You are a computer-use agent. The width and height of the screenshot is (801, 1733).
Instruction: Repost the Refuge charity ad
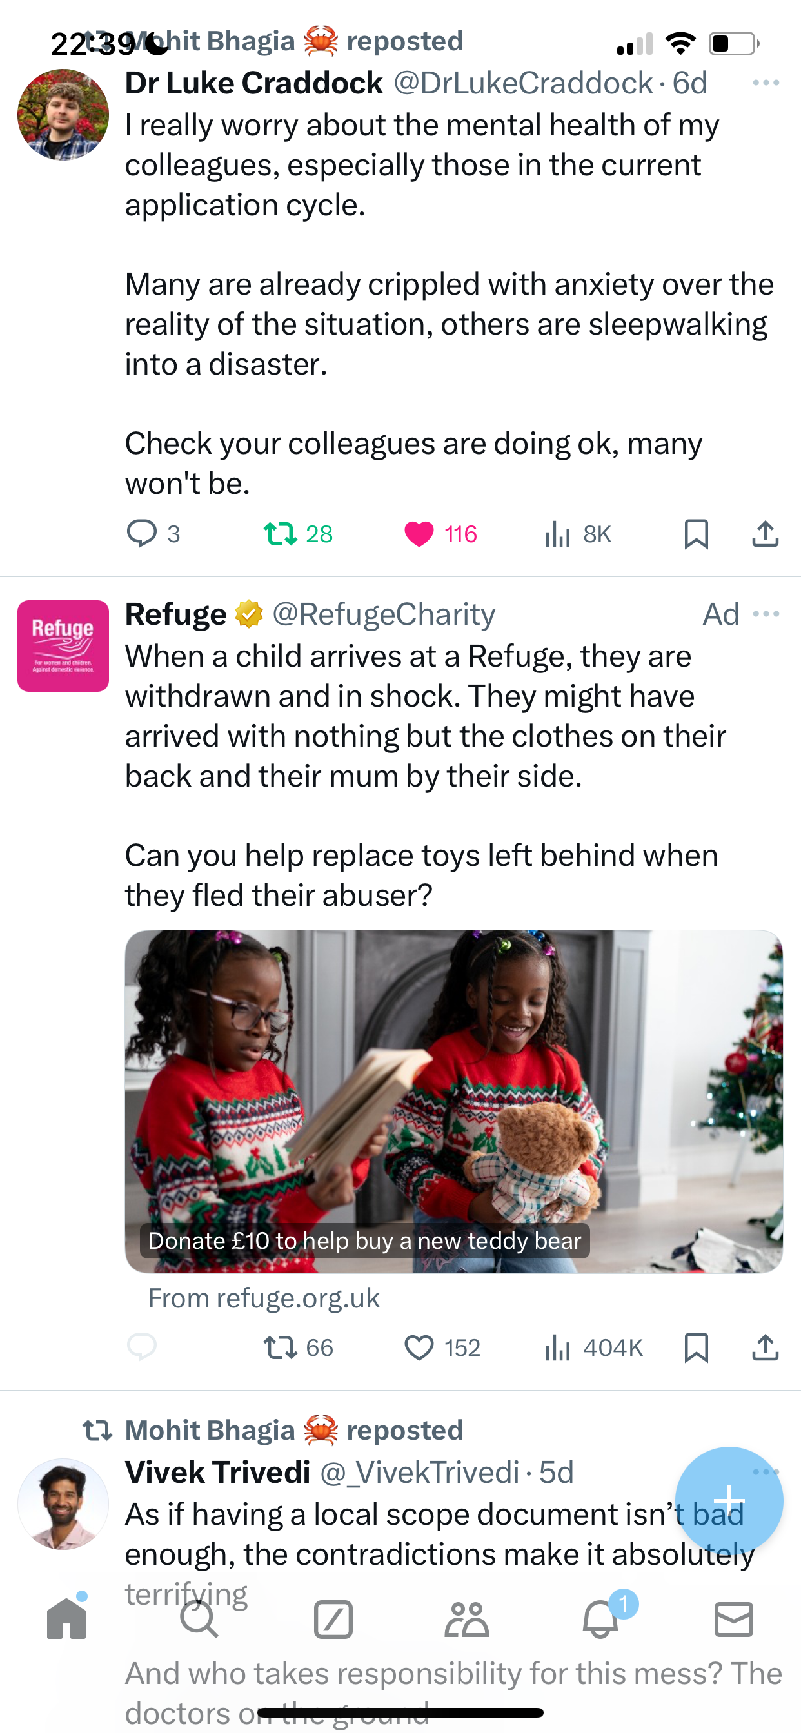point(297,1347)
